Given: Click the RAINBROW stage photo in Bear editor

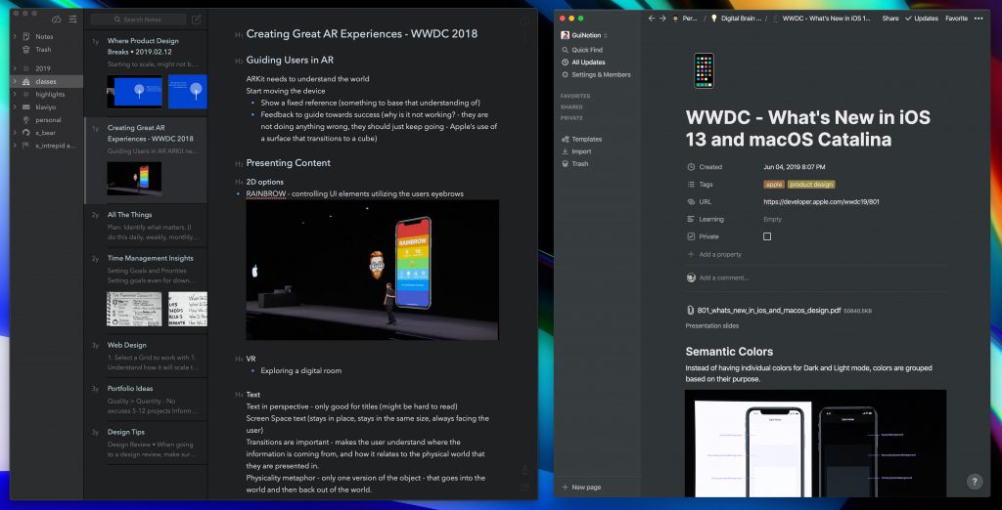Looking at the screenshot, I should pos(372,270).
